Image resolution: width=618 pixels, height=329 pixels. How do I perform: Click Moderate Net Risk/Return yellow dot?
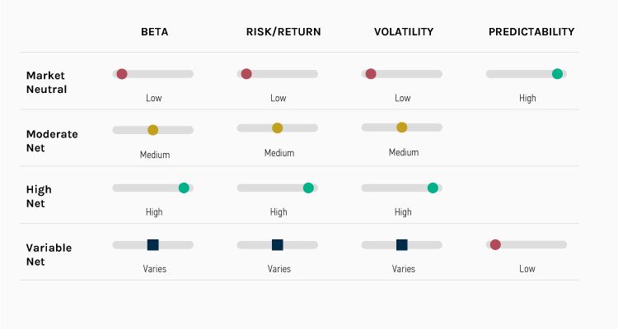277,127
